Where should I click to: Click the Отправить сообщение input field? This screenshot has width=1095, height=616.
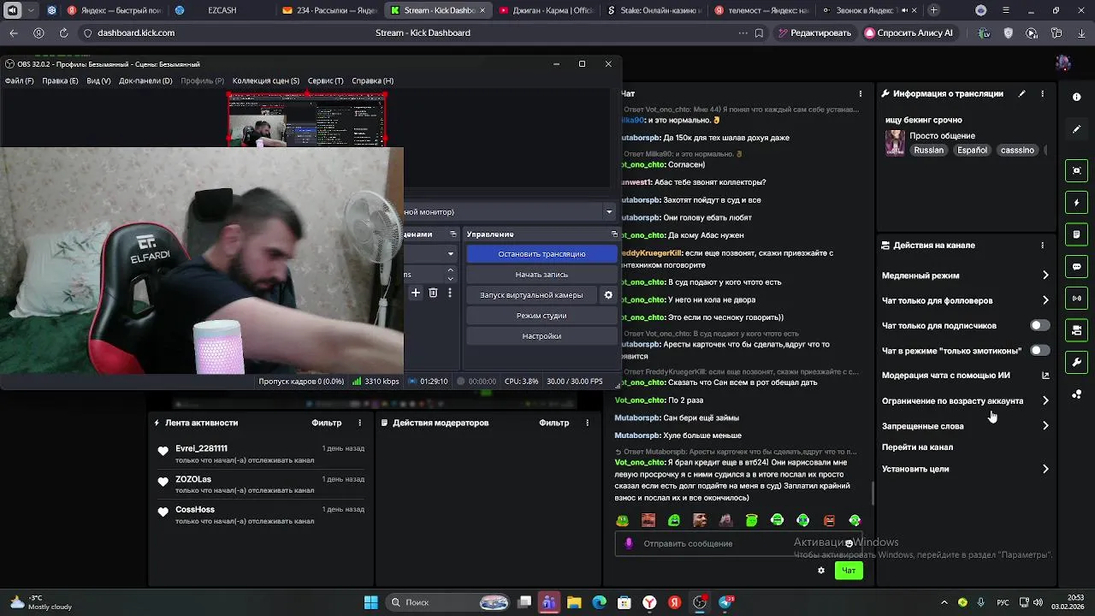tap(737, 543)
